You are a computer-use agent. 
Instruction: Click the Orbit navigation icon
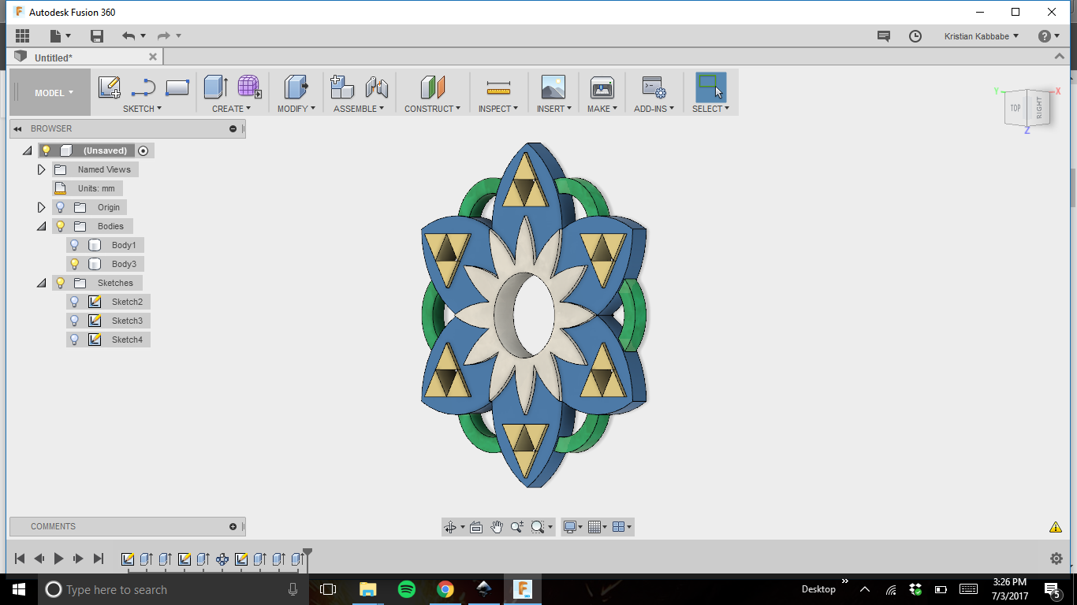[x=450, y=527]
